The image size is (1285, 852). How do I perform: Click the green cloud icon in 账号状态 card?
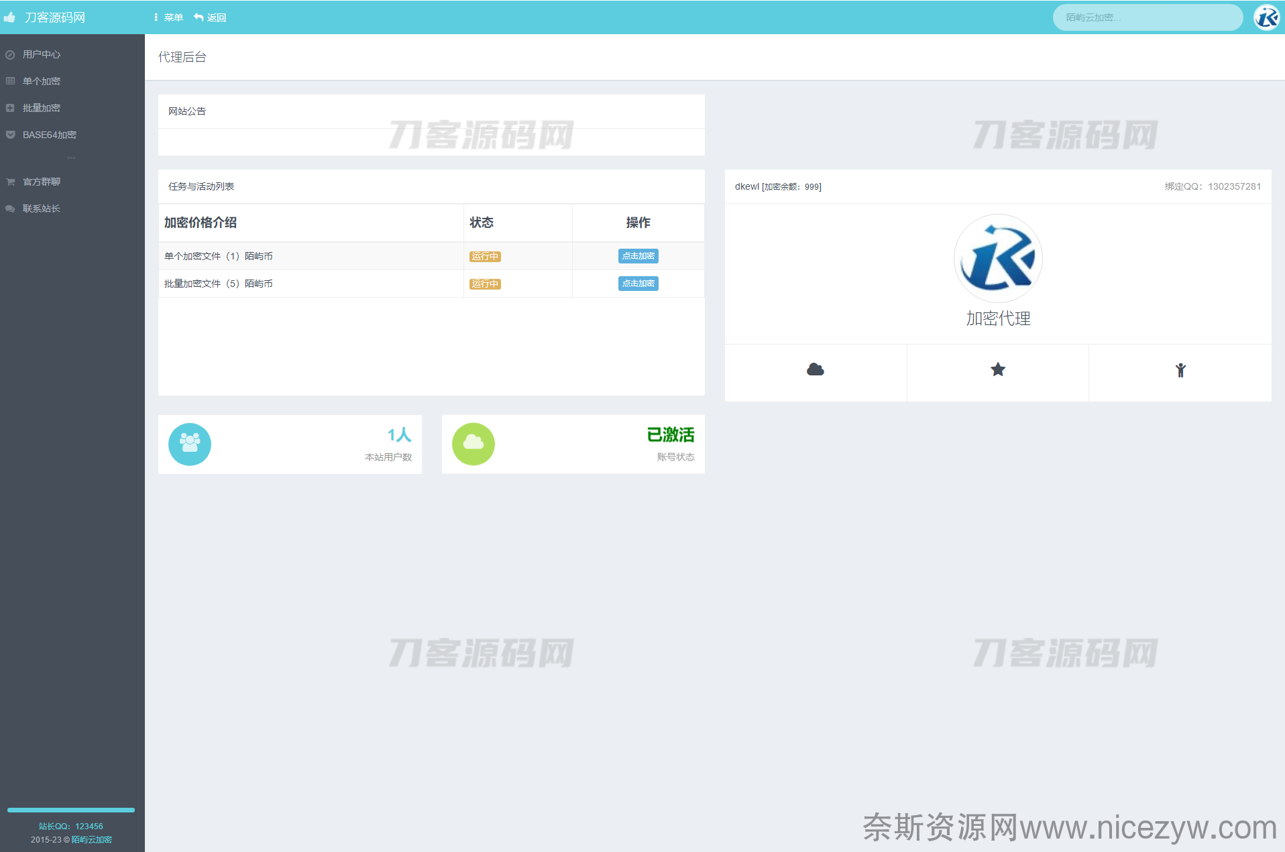tap(473, 444)
